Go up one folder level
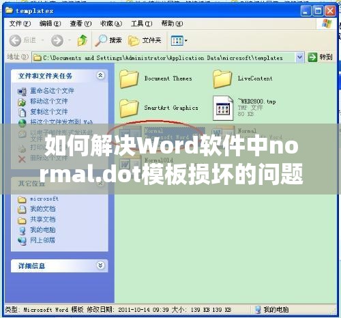This screenshot has height=318, width=341. point(83,40)
